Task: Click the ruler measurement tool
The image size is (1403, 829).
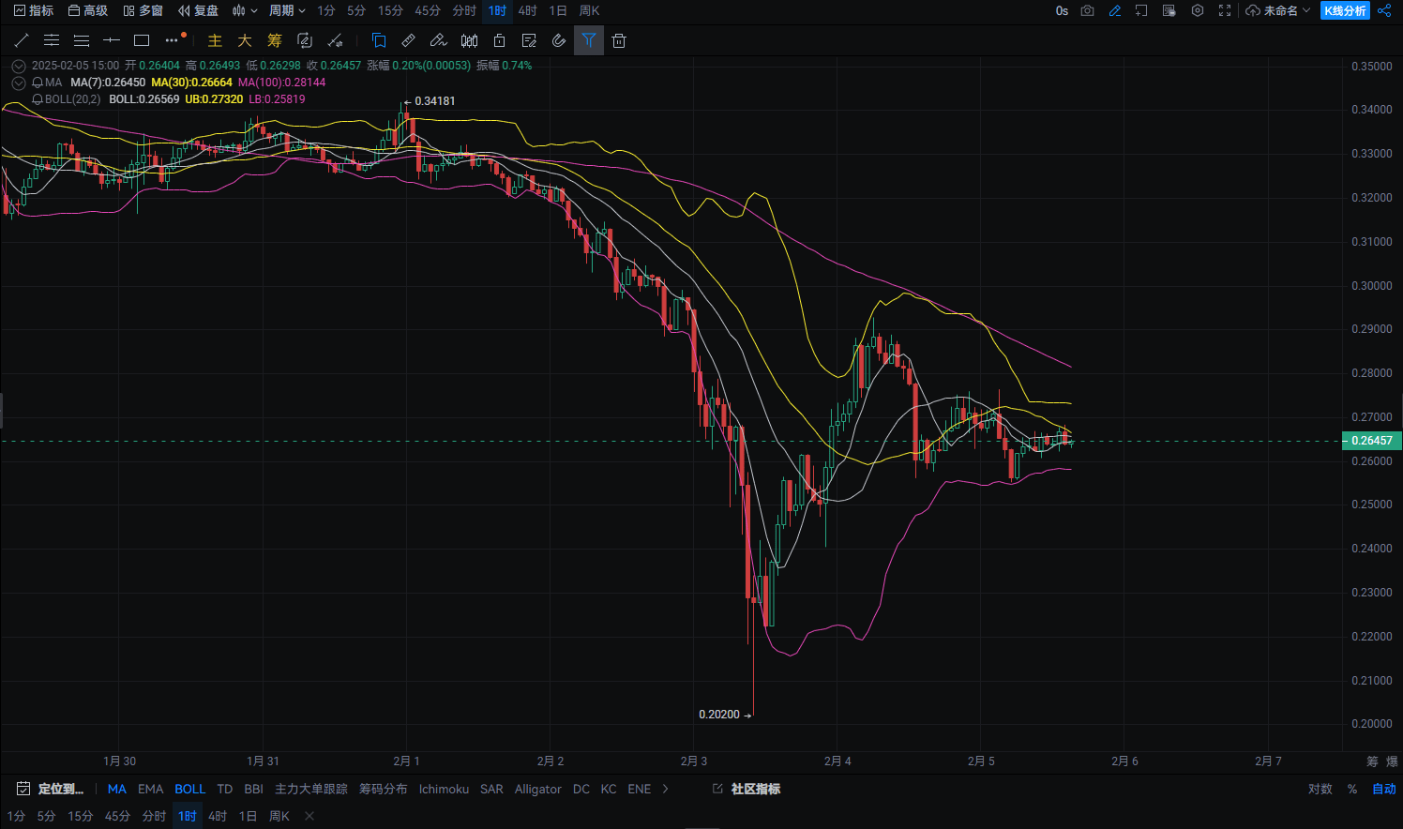Action: tap(409, 40)
